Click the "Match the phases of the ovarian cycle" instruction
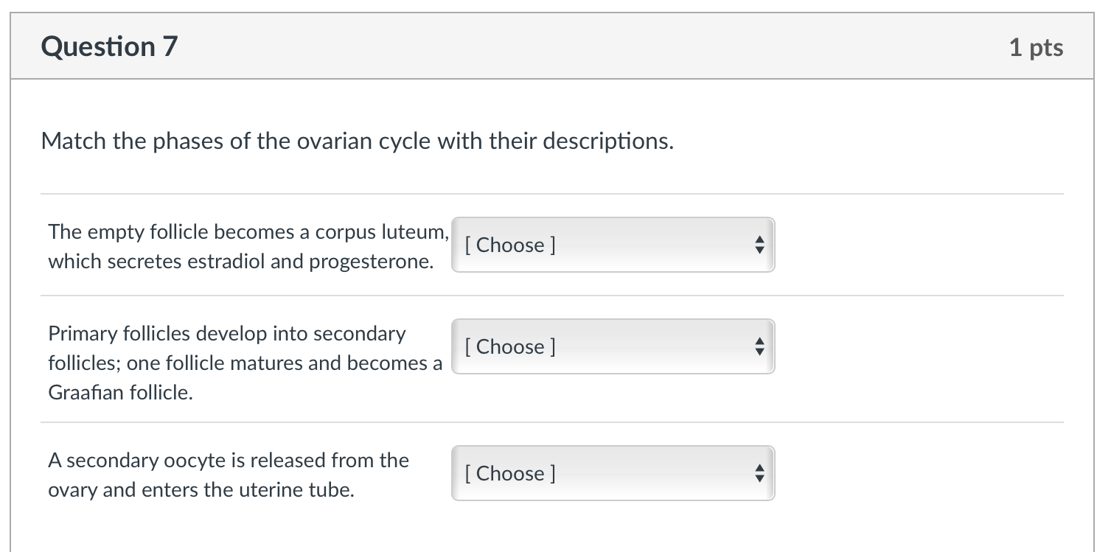Screen dimensions: 1097x552 [358, 141]
